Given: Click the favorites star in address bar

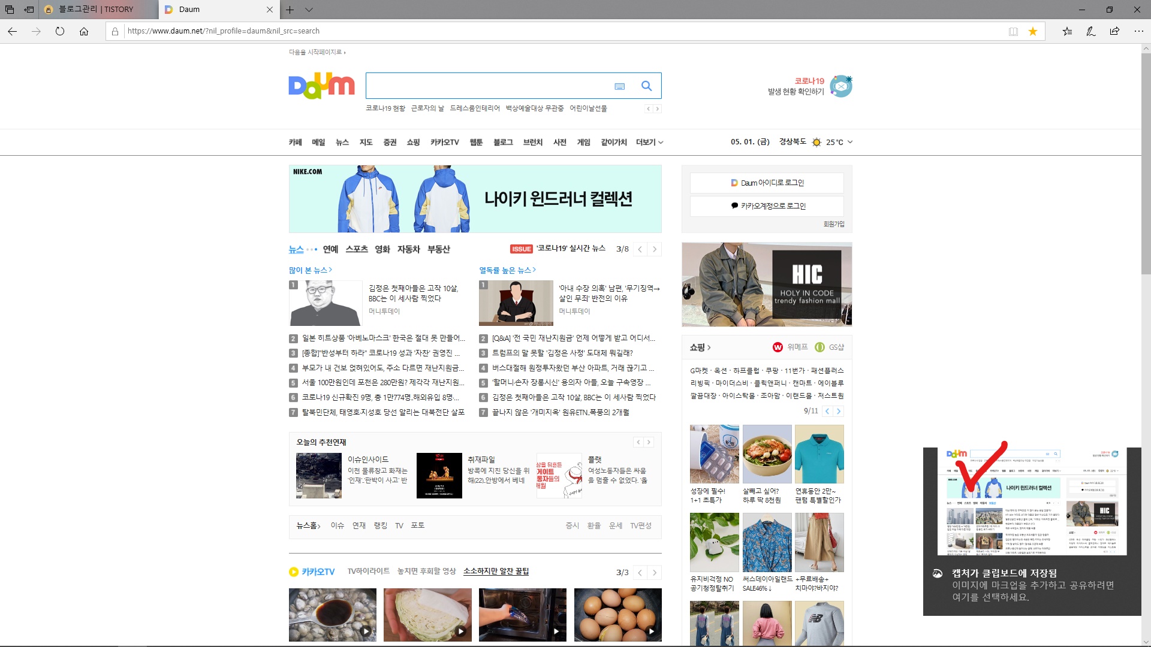Looking at the screenshot, I should pos(1033,31).
